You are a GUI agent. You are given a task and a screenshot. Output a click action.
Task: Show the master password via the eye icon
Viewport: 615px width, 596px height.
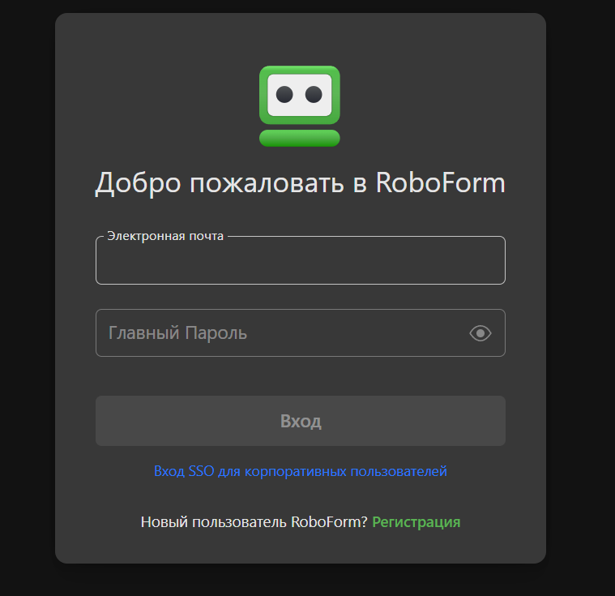click(x=480, y=333)
